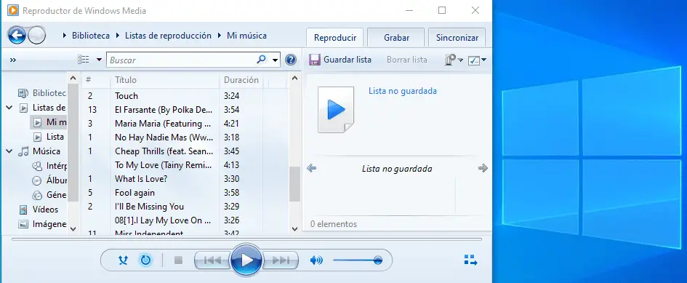Expand the hidden toolbar chevrons
Screen dimensions: 687x283
point(12,60)
